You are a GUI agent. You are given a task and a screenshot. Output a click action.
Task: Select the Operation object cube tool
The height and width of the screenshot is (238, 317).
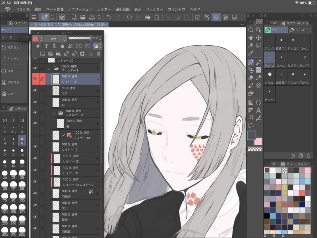click(x=258, y=30)
